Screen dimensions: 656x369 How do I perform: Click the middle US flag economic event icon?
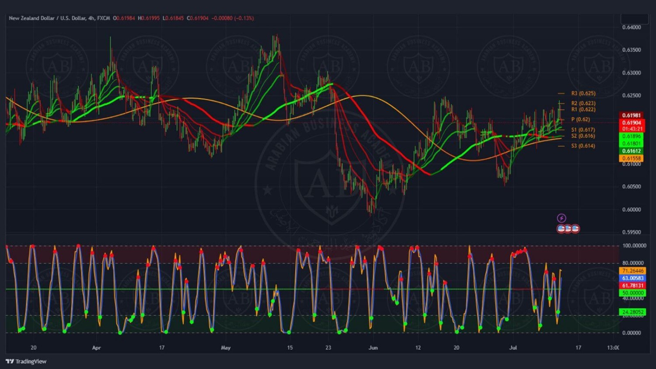[x=568, y=229]
